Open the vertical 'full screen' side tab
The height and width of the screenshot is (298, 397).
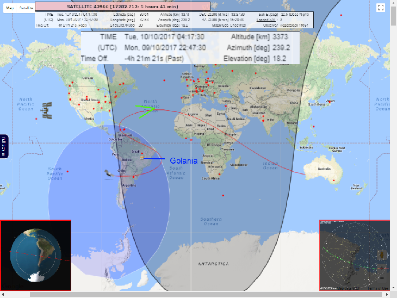3,147
